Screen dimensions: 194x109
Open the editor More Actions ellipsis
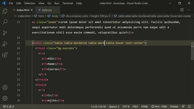coord(189,10)
